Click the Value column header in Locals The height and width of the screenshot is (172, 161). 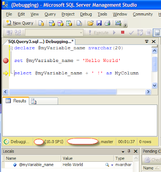(x=87, y=158)
